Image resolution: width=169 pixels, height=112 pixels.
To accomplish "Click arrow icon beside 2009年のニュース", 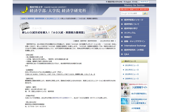I will [x=123, y=79].
